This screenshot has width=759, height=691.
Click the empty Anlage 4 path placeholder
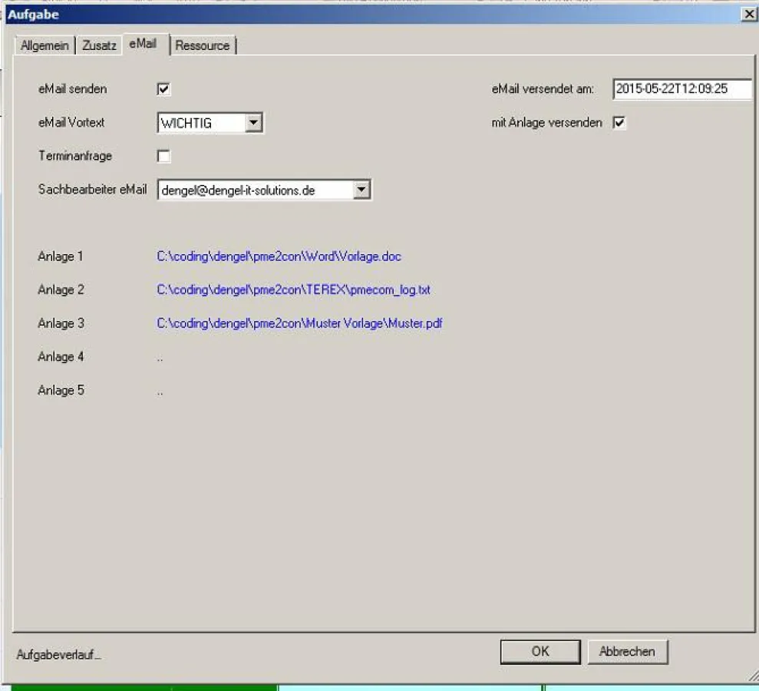click(x=160, y=357)
